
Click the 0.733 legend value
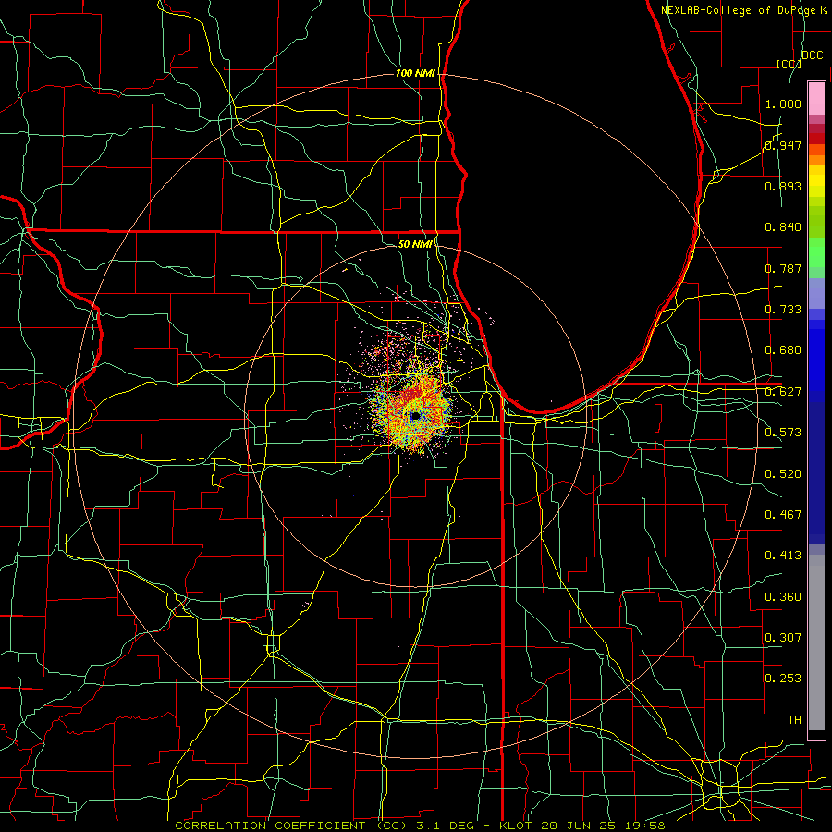pyautogui.click(x=783, y=310)
